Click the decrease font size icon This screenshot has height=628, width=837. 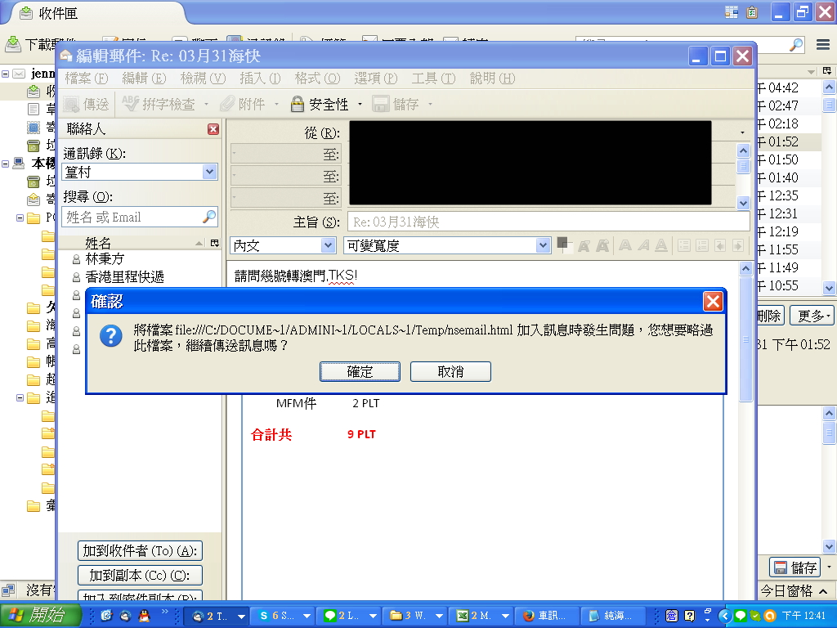[x=584, y=245]
